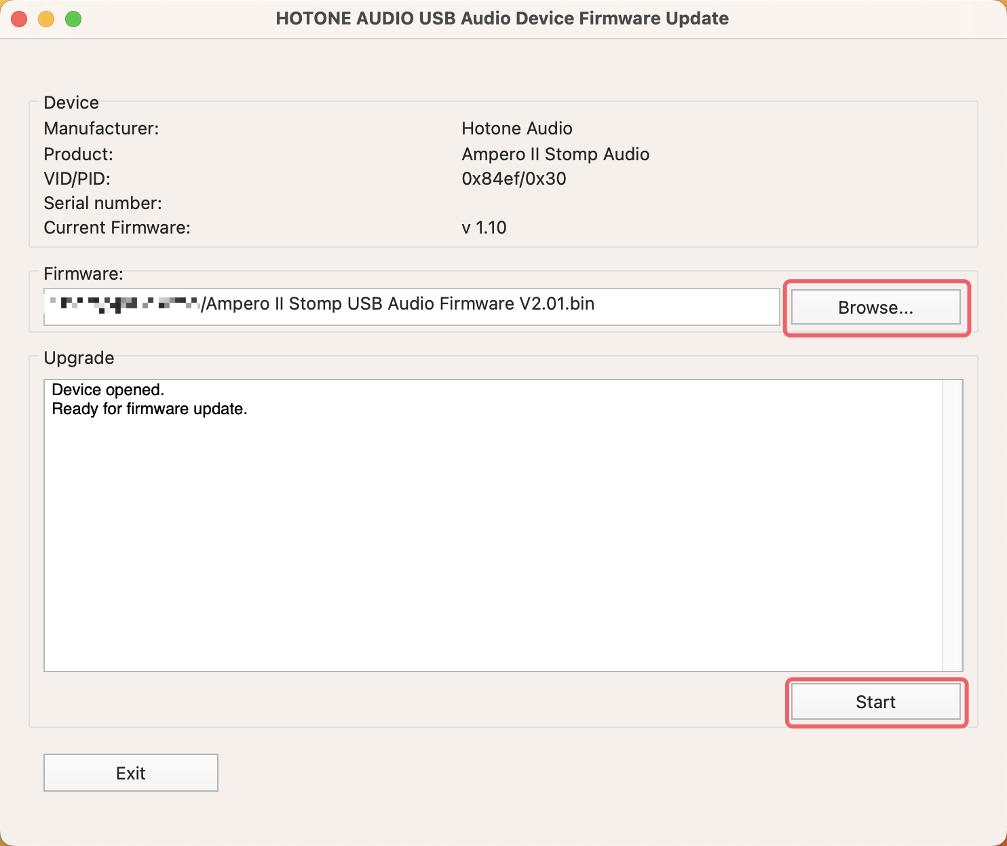Exit the firmware update utility
Image resolution: width=1007 pixels, height=846 pixels.
coord(131,773)
